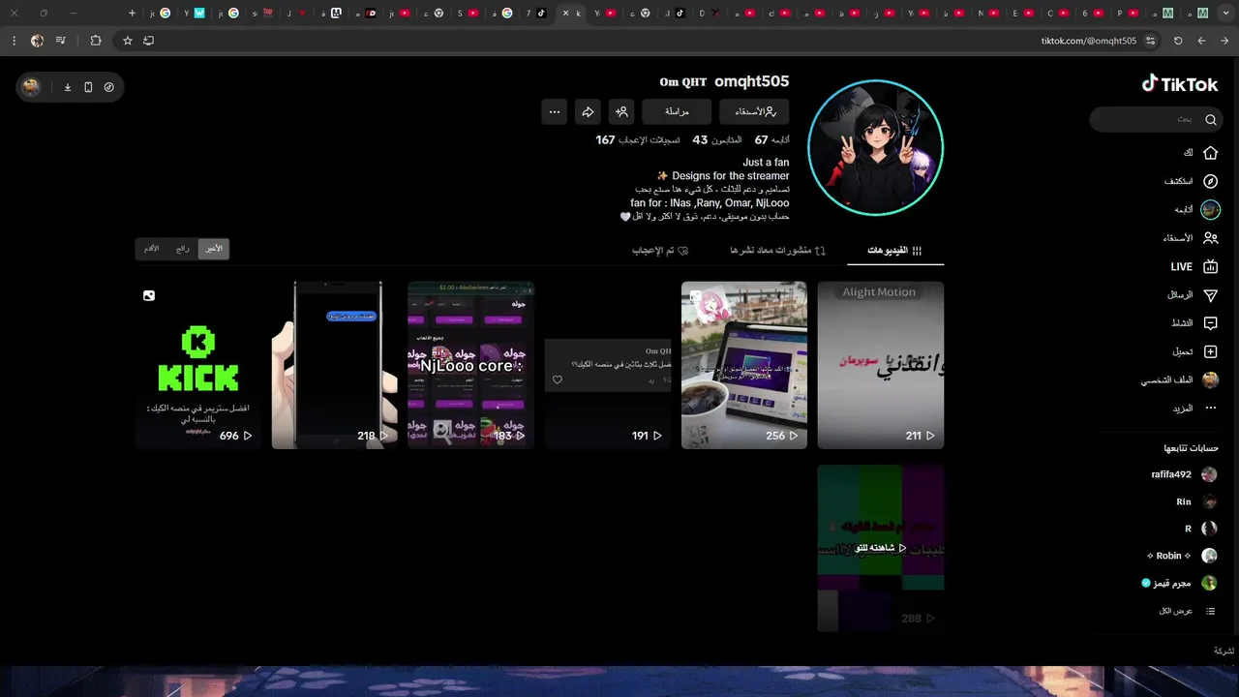Open the NjLooo core video
Viewport: 1239px width, 697px height.
tap(470, 365)
